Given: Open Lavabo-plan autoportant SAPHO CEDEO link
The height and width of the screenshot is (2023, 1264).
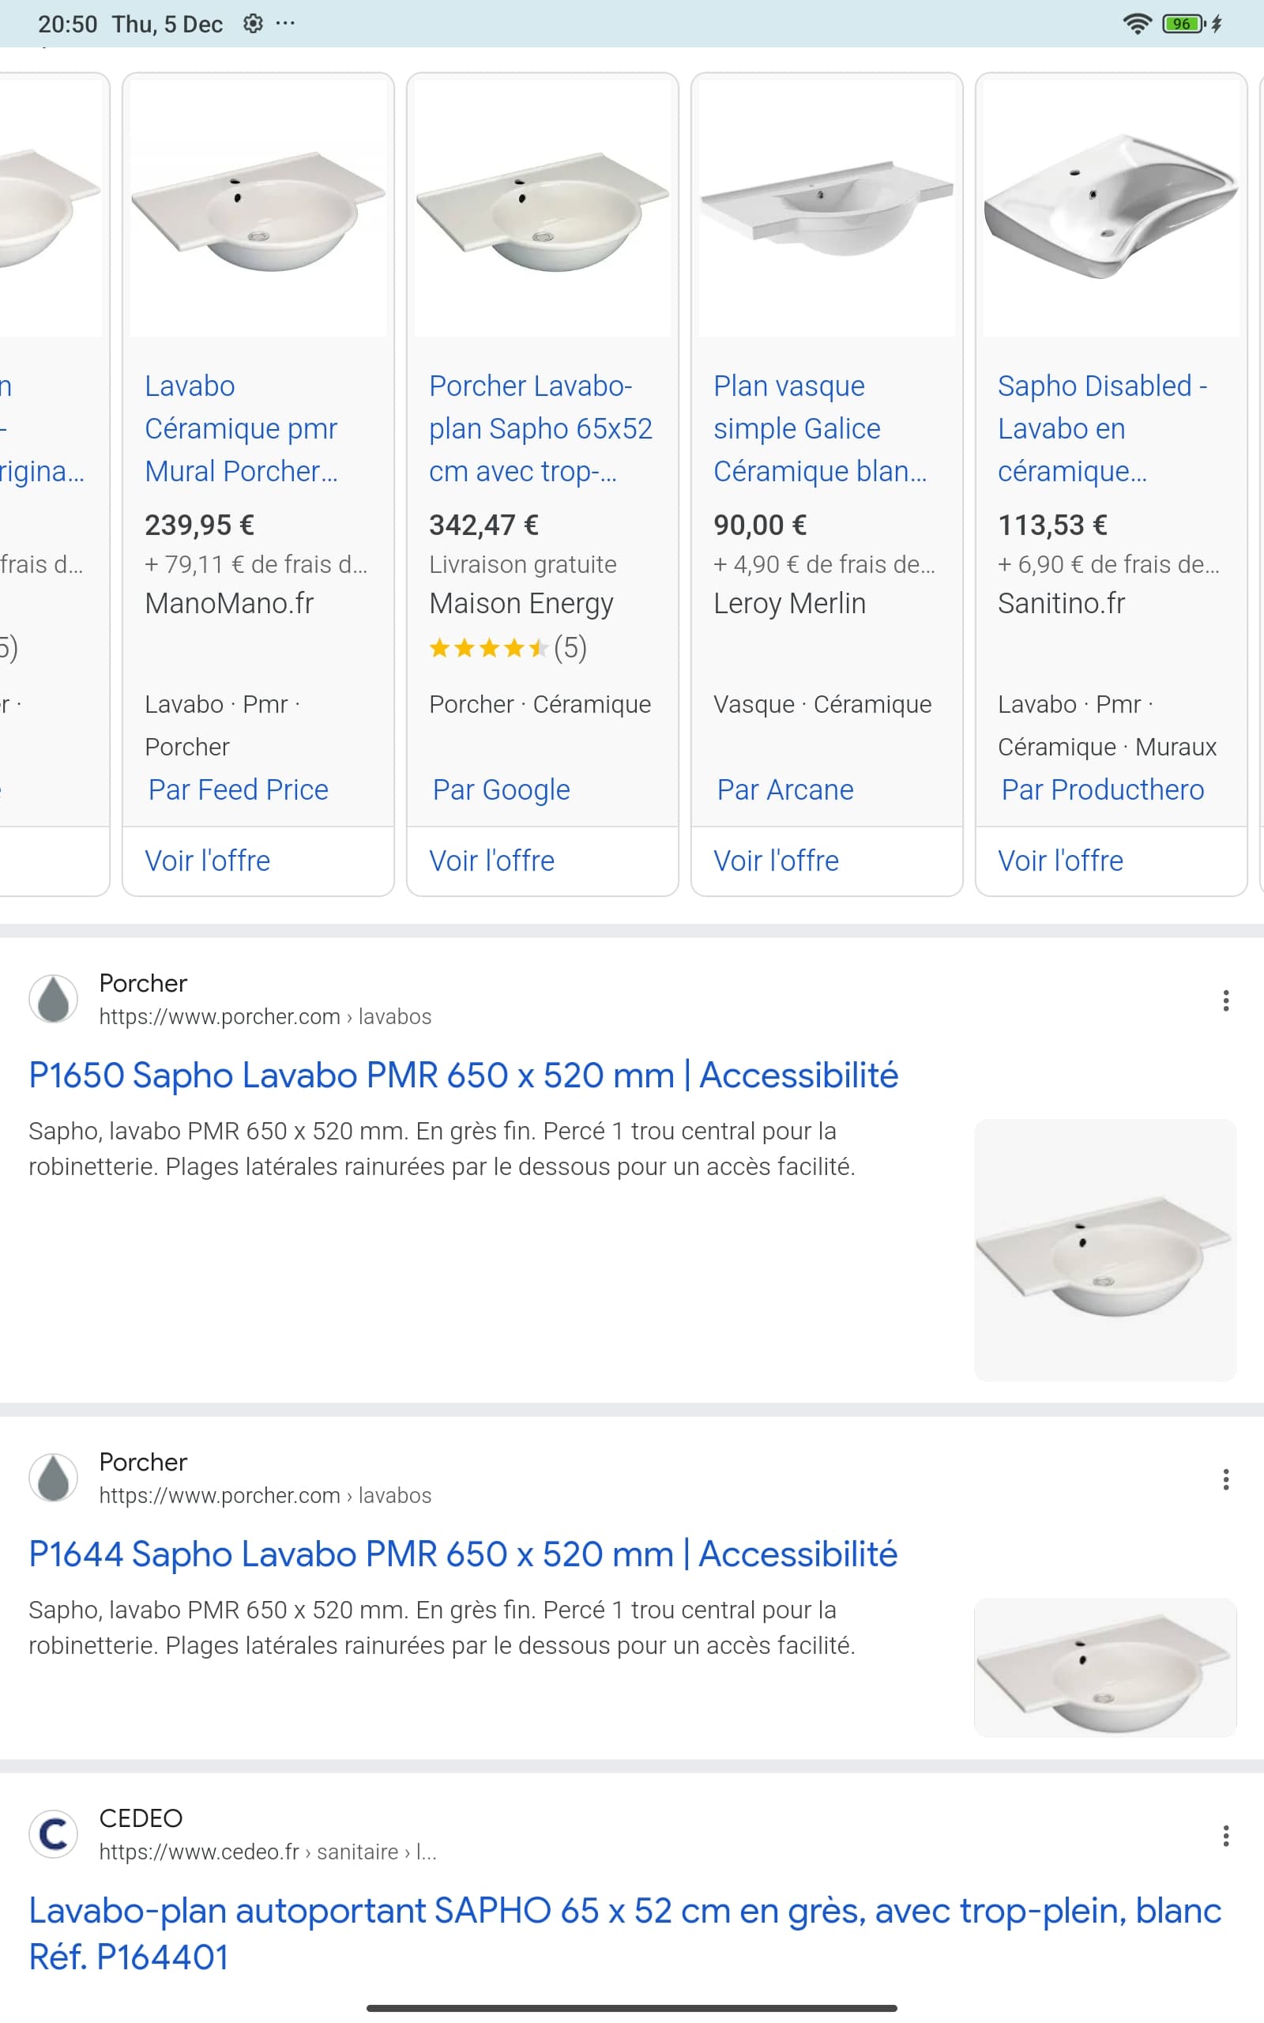Looking at the screenshot, I should pyautogui.click(x=626, y=1934).
